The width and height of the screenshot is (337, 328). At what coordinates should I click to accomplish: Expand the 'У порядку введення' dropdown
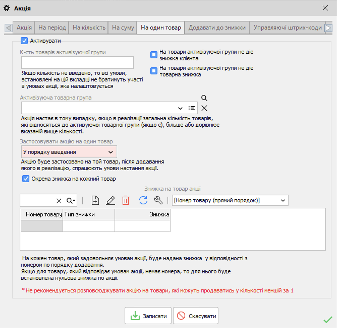click(x=110, y=152)
